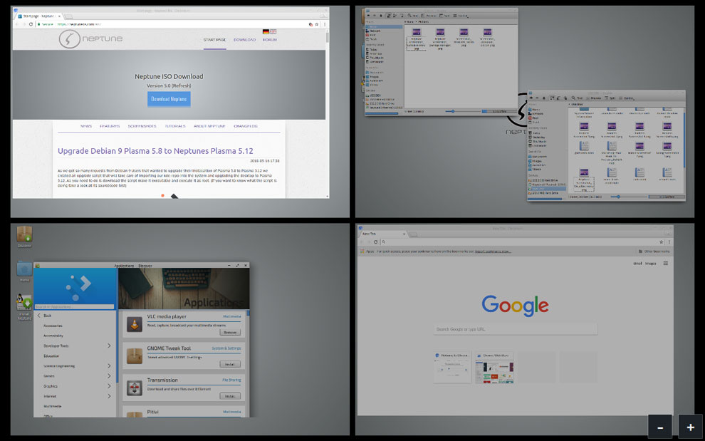Screen dimensions: 705x441
Task: Open Control dropdown in the Pictures Dolphin window
Action: pyautogui.click(x=461, y=15)
